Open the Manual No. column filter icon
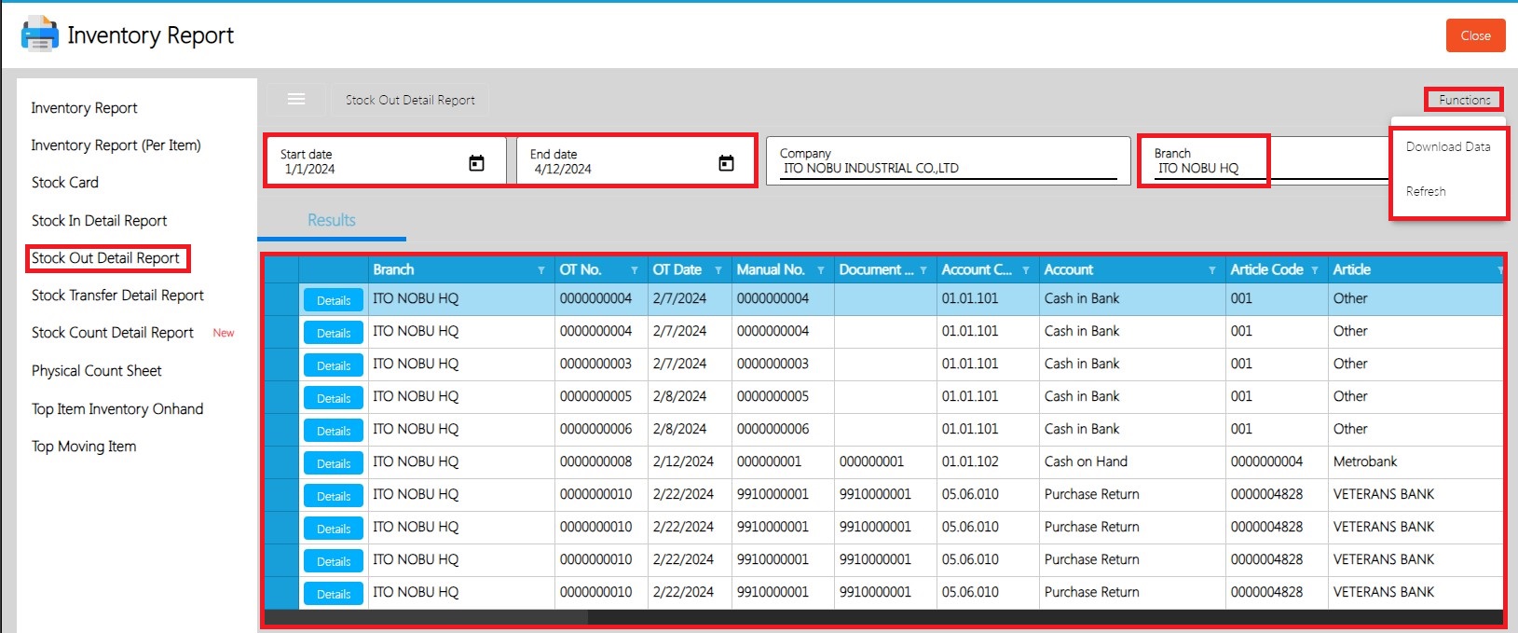This screenshot has width=1518, height=633. (821, 270)
